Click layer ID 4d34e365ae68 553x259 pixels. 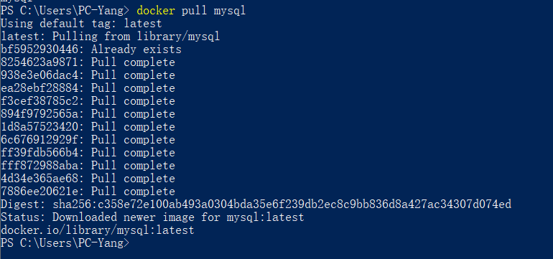click(39, 179)
